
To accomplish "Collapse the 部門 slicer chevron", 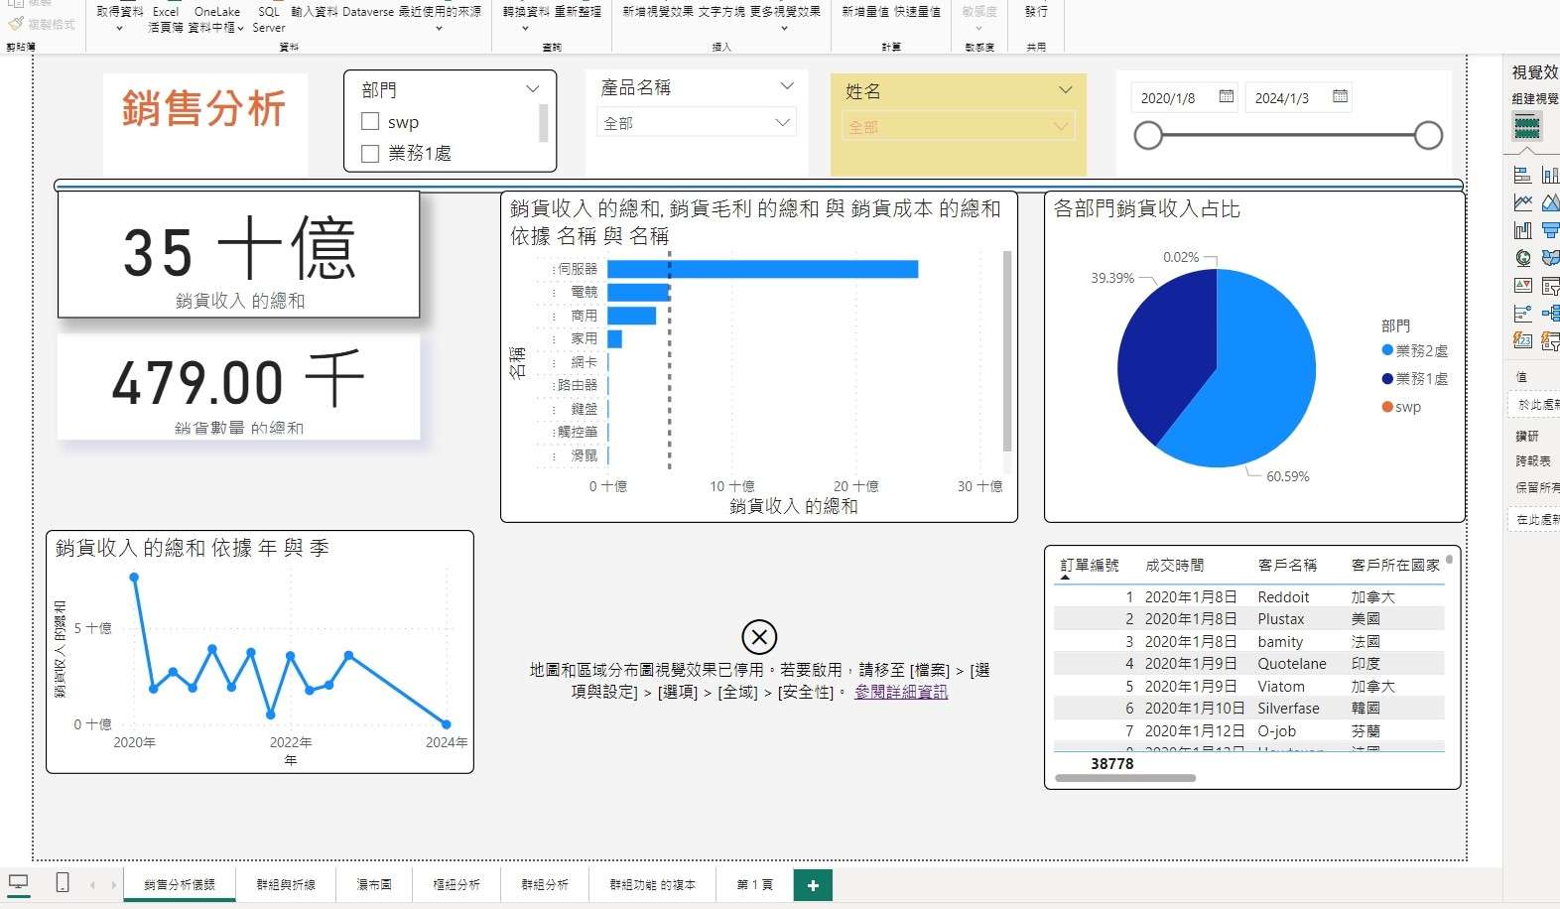I will (x=532, y=89).
